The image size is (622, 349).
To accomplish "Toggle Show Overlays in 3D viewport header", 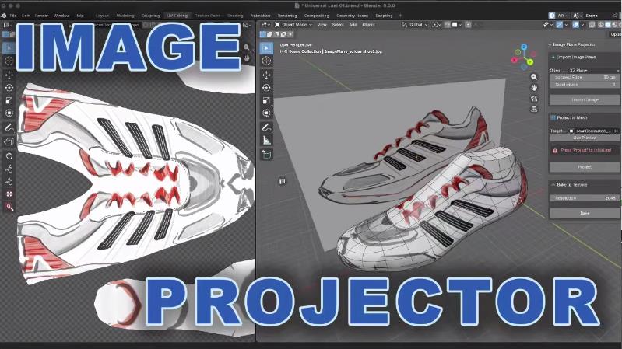I will coord(575,25).
